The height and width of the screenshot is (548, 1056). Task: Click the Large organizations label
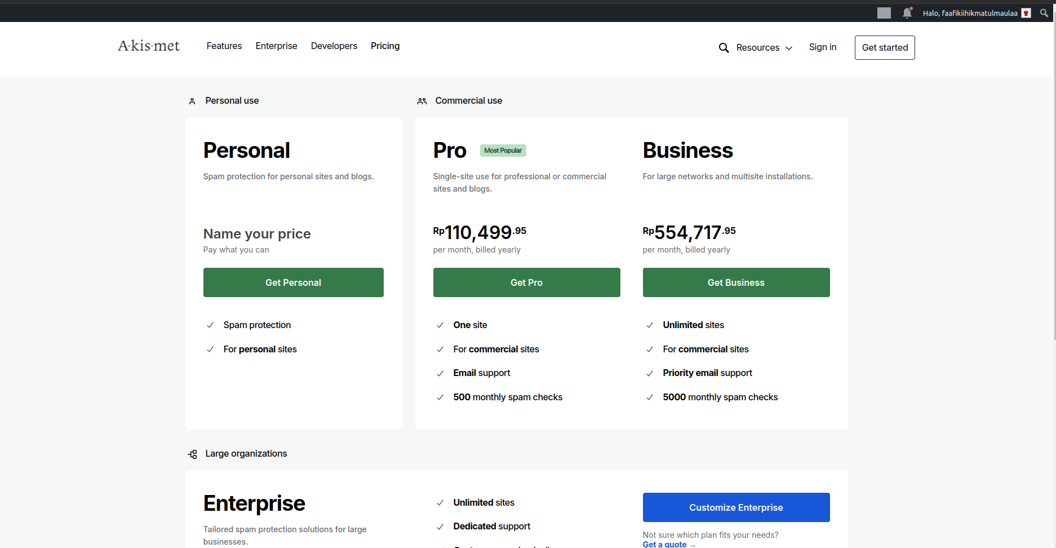point(246,454)
